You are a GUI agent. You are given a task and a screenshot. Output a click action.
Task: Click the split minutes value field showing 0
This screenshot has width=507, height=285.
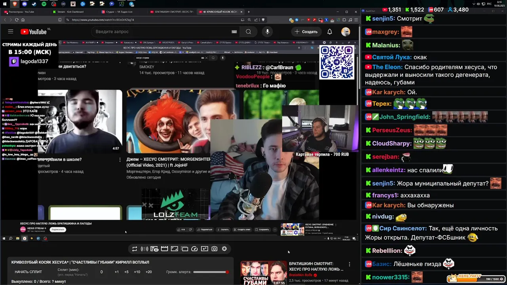coord(101,272)
